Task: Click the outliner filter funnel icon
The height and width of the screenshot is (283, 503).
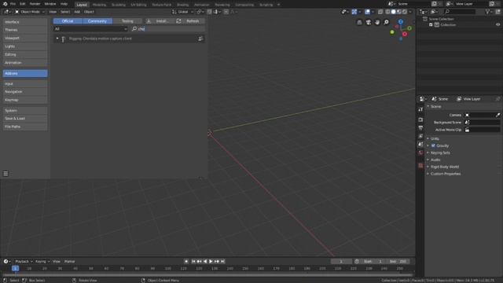Action: (488, 12)
